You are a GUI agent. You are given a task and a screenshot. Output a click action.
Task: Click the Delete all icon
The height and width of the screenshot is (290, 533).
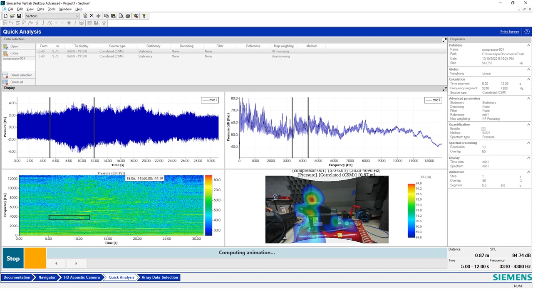(x=5, y=82)
